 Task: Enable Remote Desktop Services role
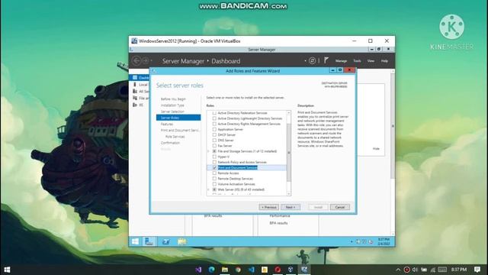(x=214, y=179)
